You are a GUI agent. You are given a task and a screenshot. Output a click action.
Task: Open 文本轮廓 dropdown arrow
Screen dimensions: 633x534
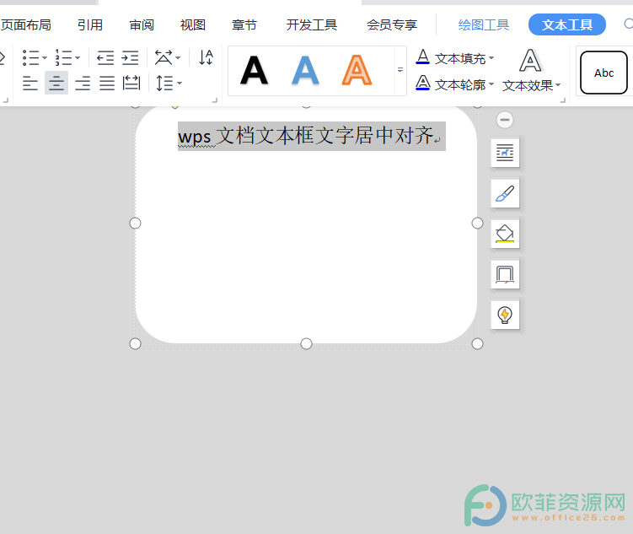tap(491, 84)
